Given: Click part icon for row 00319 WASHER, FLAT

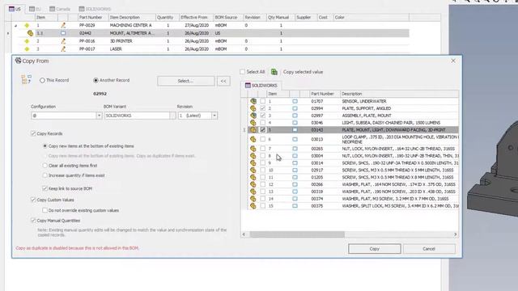Looking at the screenshot, I should [253, 192].
